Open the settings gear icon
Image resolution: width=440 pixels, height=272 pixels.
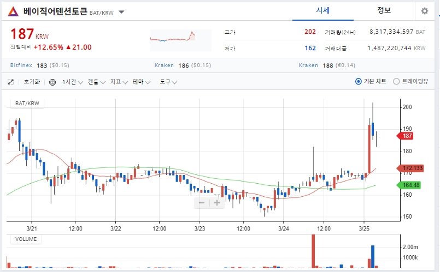(425, 11)
